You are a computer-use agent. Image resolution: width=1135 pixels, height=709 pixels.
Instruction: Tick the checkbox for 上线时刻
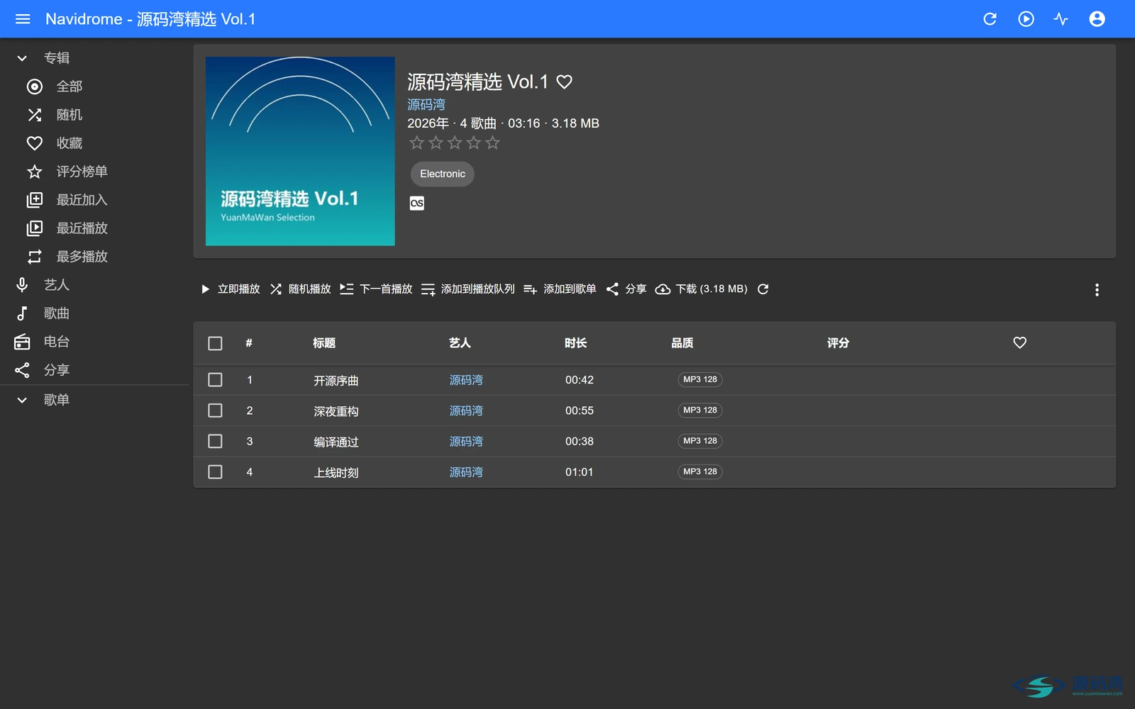(215, 472)
